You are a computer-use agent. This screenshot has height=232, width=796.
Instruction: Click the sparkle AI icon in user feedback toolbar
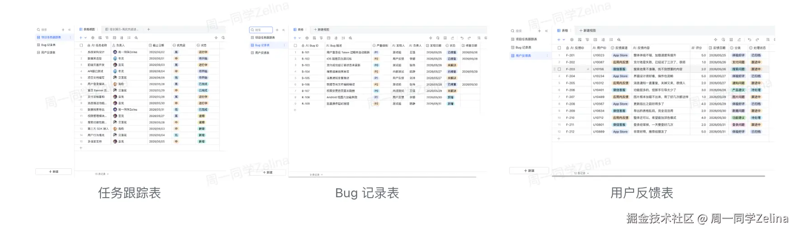(715, 40)
